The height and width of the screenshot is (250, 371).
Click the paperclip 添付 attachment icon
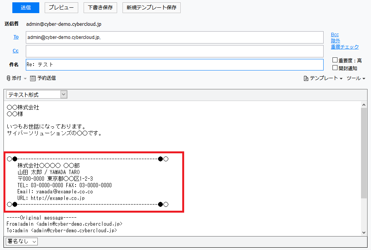point(8,78)
